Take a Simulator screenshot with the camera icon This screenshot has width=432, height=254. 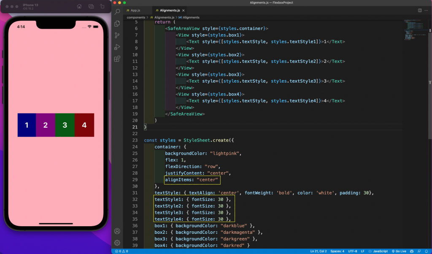click(x=91, y=6)
